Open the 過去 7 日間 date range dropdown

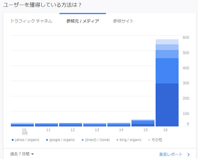[x=22, y=154]
